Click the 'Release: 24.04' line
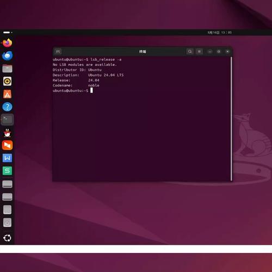The image size is (272, 272). 76,80
